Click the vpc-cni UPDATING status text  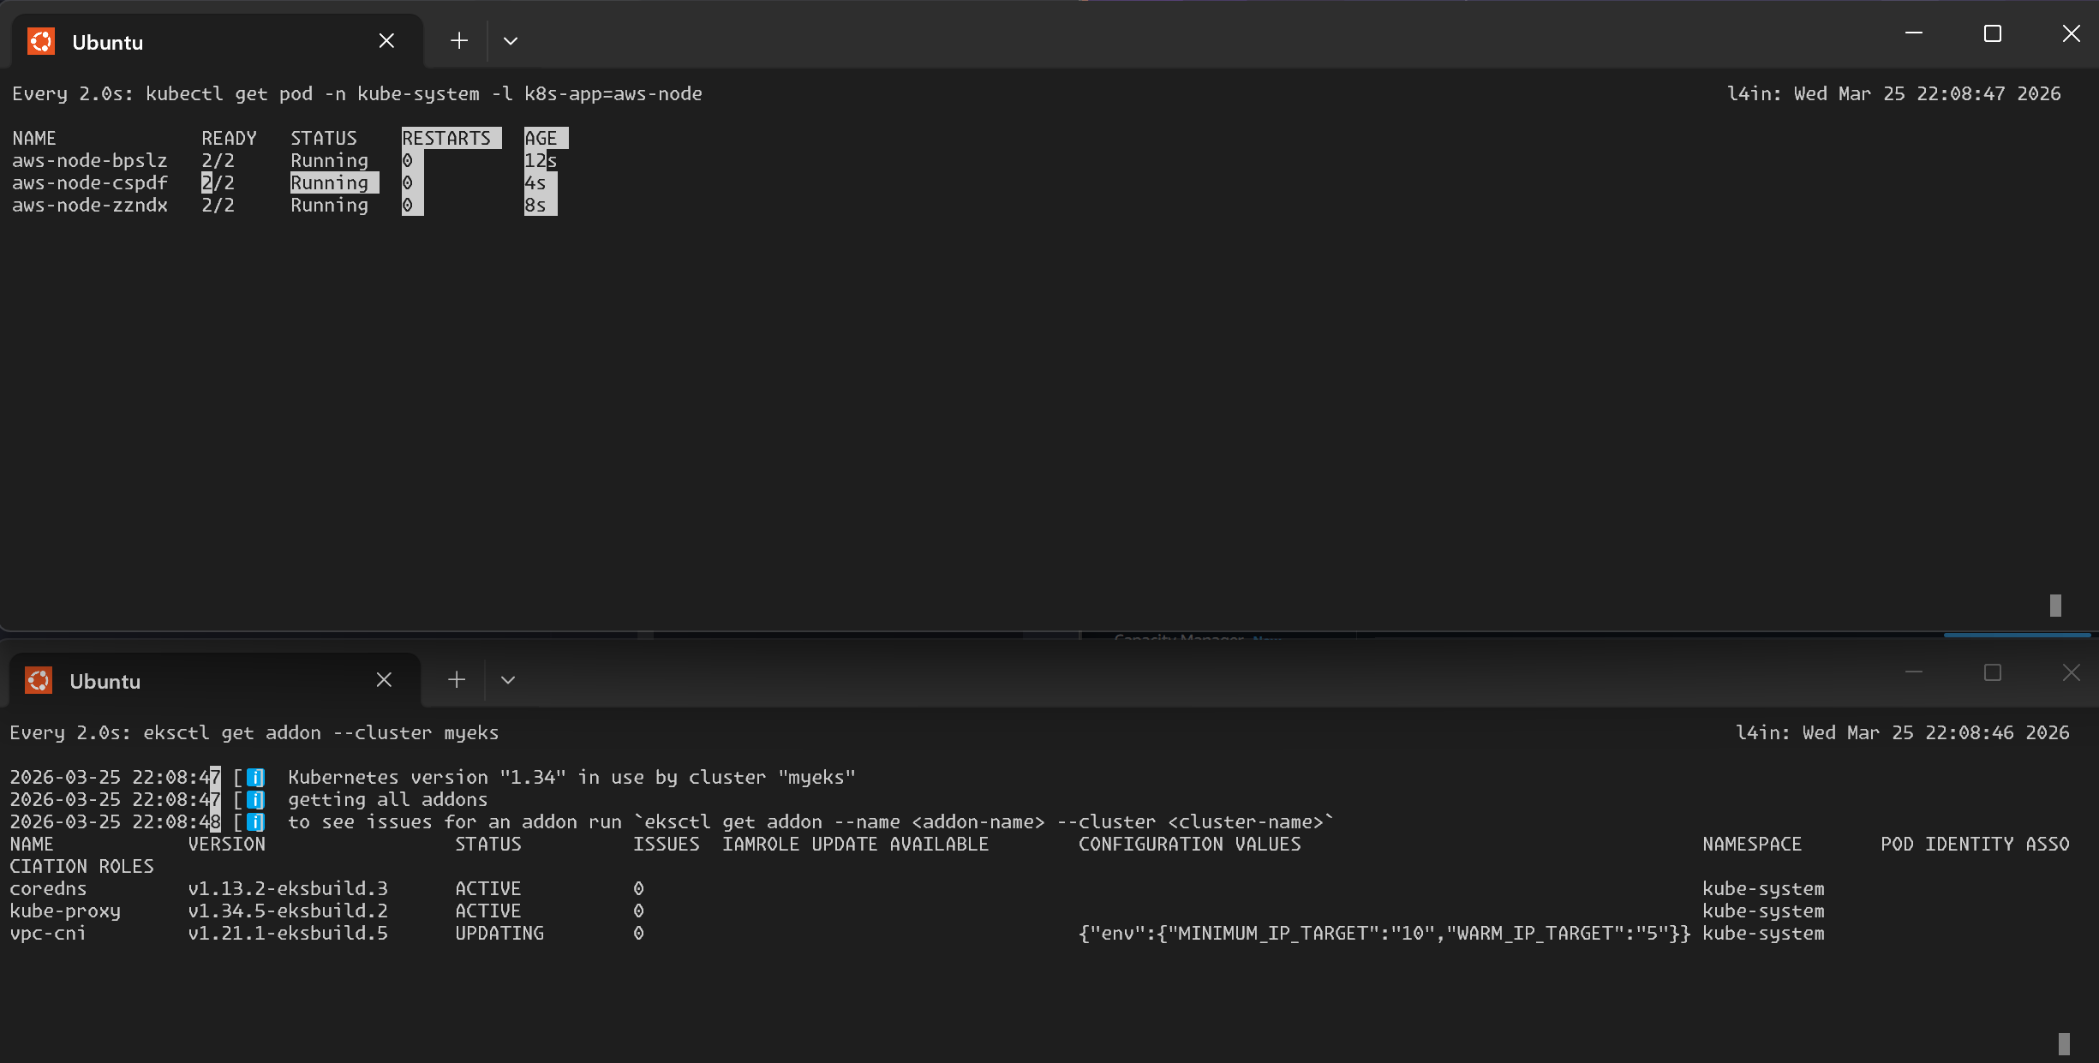[x=499, y=933]
